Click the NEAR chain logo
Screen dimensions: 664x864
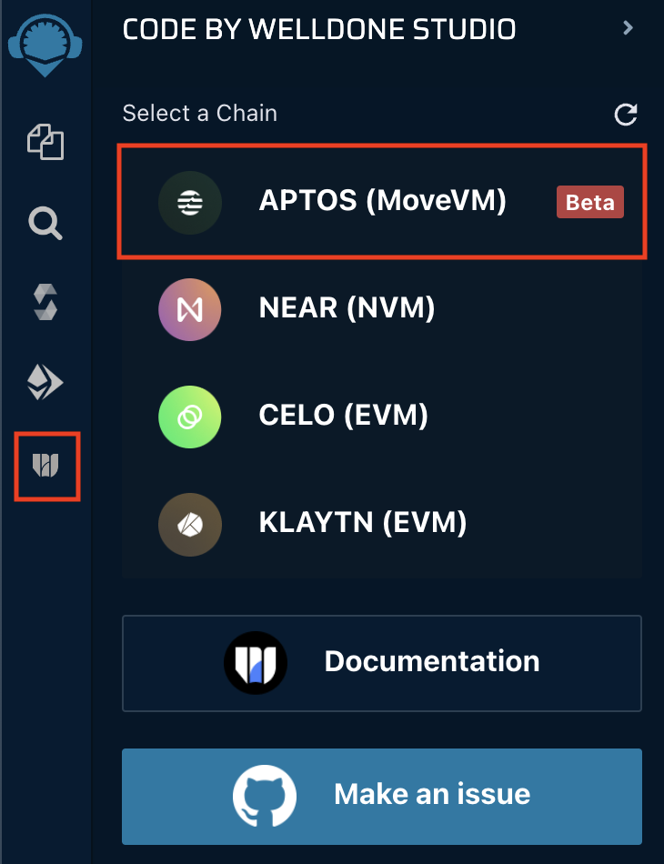pyautogui.click(x=189, y=309)
